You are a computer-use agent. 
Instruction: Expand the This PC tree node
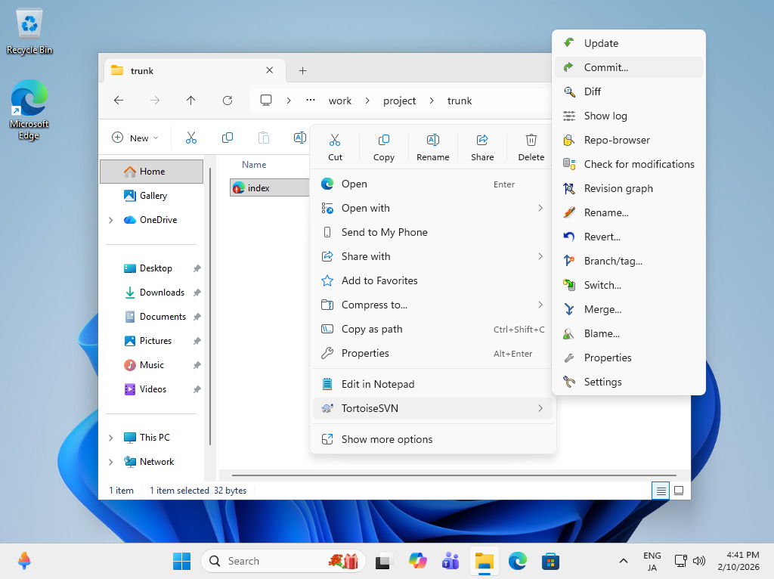coord(110,438)
